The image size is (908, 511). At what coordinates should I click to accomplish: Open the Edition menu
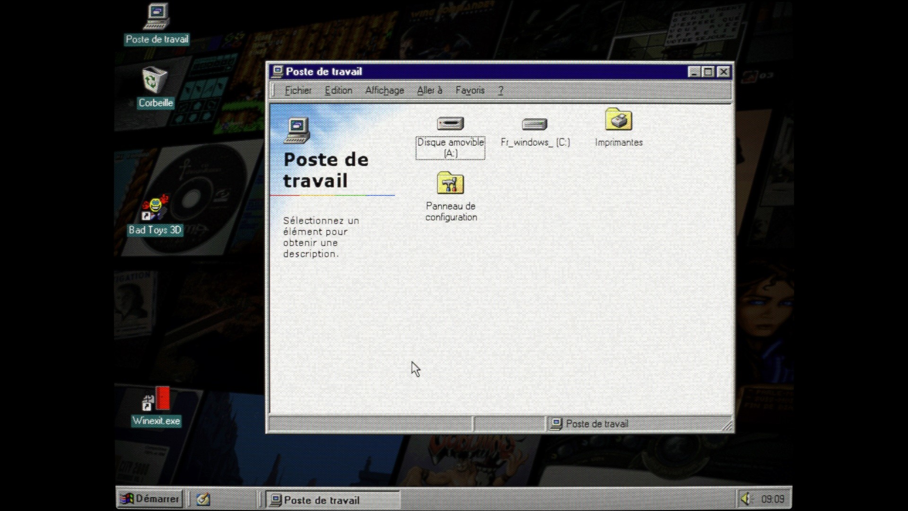pos(339,90)
